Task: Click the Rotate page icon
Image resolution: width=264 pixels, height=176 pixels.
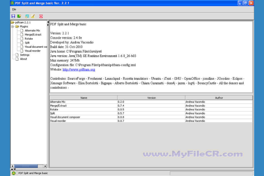Action: click(22, 38)
